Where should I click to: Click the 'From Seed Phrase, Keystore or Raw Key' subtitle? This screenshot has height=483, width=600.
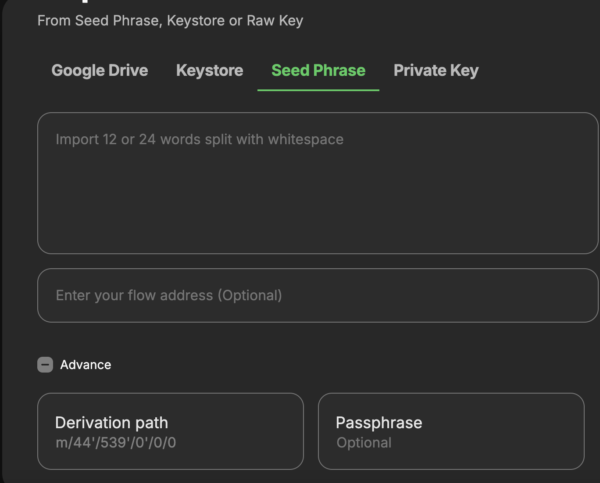[x=170, y=21]
